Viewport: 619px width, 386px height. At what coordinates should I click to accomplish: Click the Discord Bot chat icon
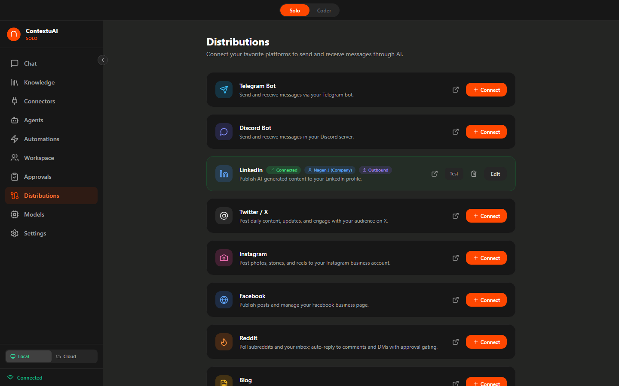pos(224,132)
